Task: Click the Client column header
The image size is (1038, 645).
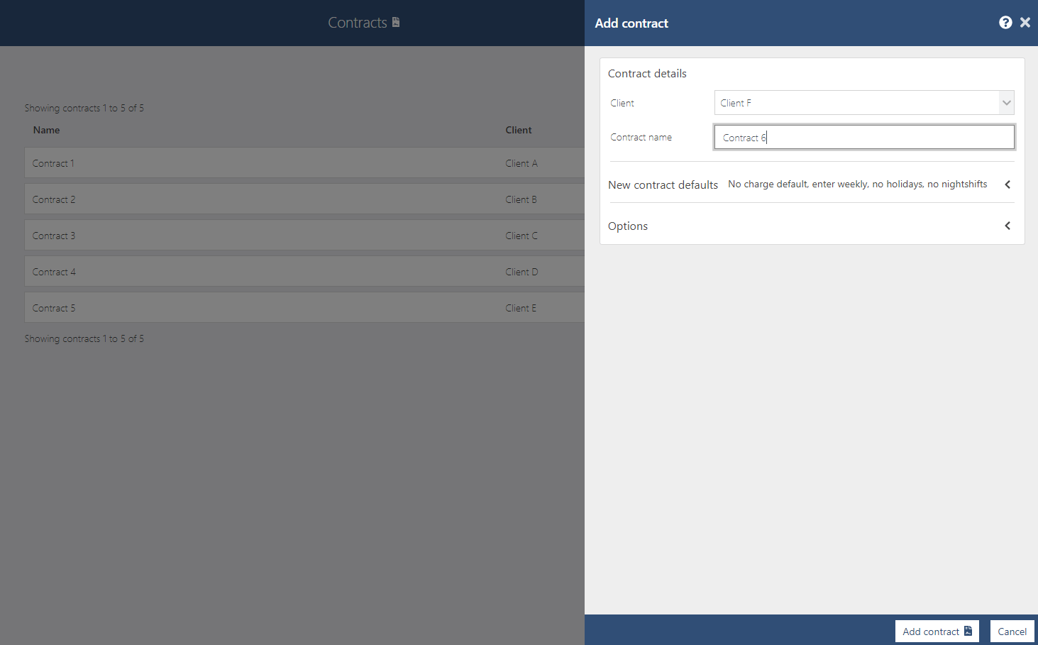Action: tap(519, 130)
